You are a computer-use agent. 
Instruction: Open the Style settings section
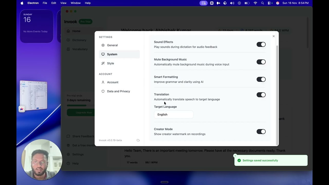119,63
